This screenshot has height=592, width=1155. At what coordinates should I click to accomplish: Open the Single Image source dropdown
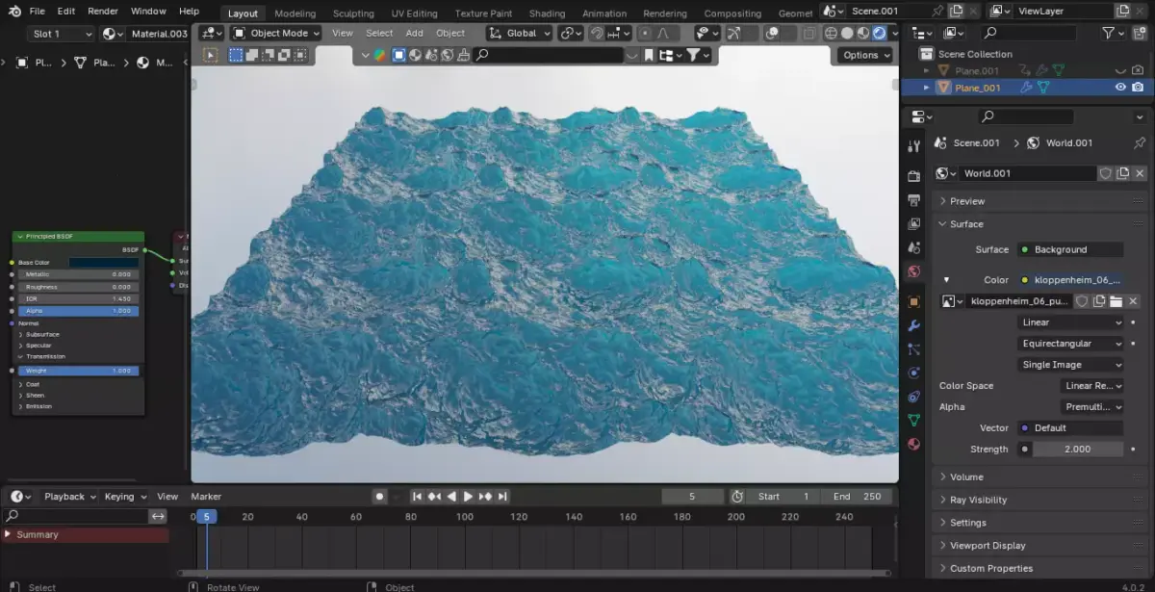pyautogui.click(x=1070, y=365)
